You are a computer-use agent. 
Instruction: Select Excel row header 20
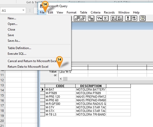click(3, 121)
